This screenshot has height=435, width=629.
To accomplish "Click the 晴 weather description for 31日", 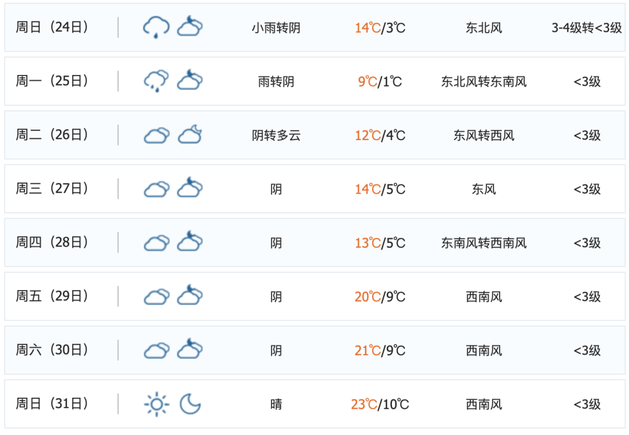I will click(276, 405).
